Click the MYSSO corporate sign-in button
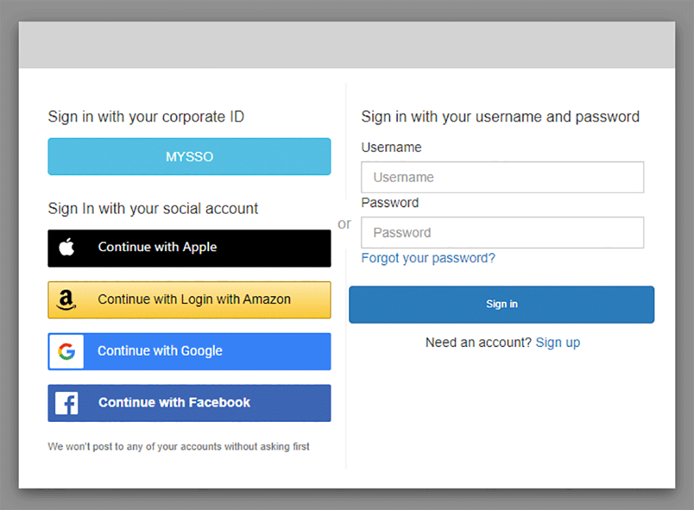Viewport: 694px width, 510px height. [x=189, y=156]
